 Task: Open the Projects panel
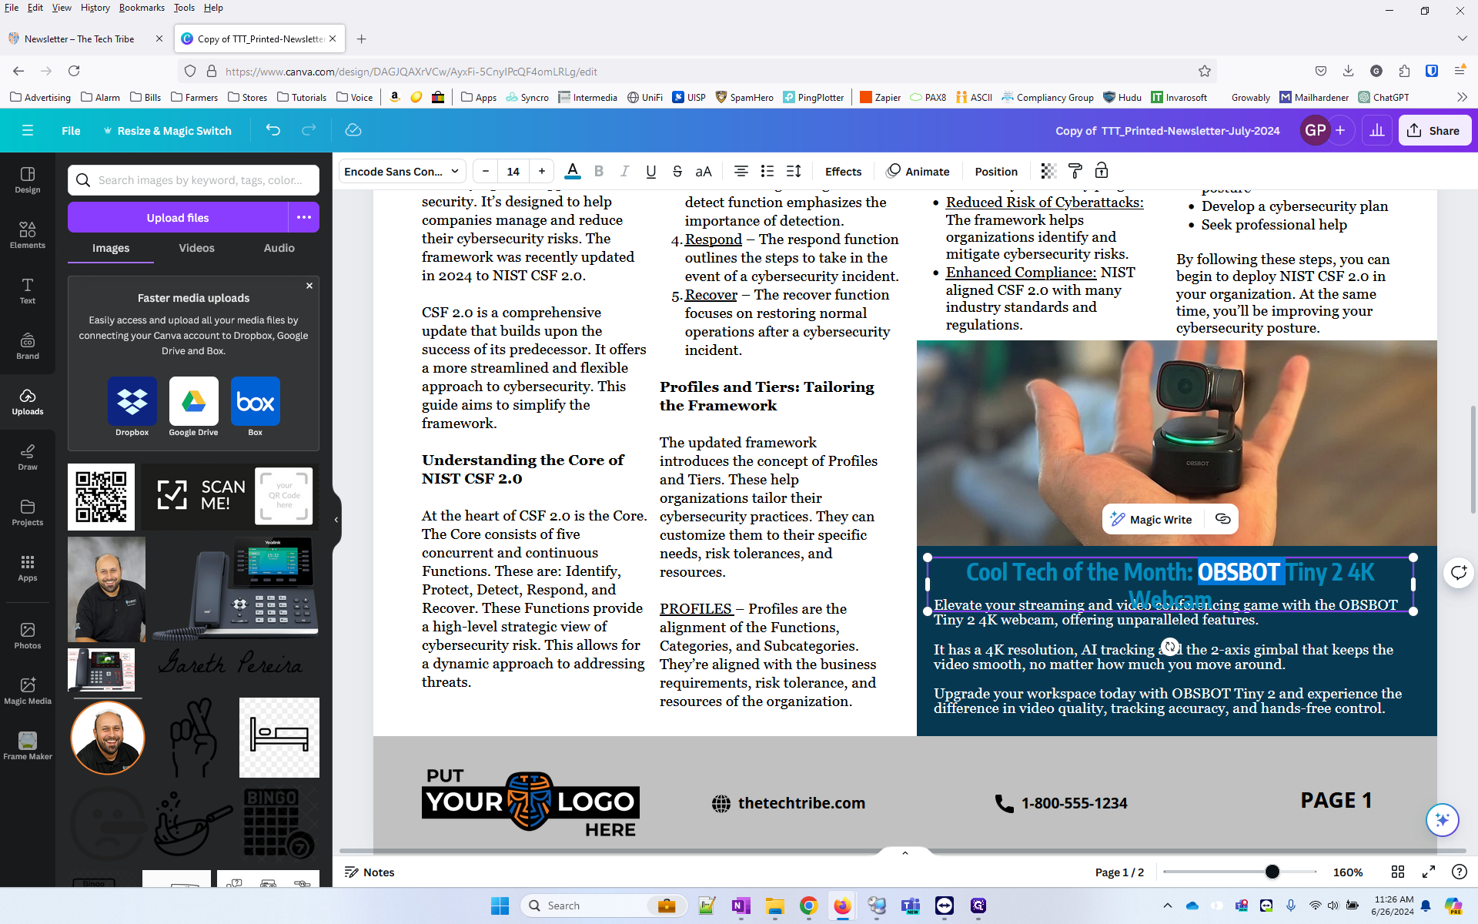[28, 513]
